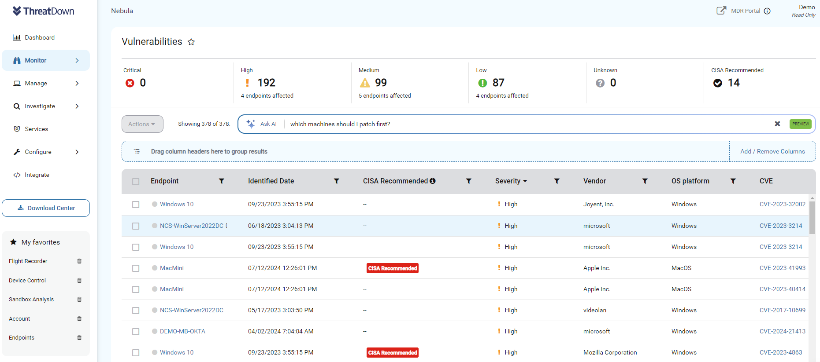The height and width of the screenshot is (362, 820).
Task: Open MDR Portal external link icon
Action: 721,11
